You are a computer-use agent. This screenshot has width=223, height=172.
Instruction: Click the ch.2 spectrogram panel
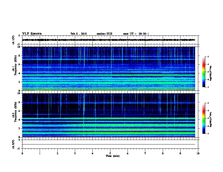point(109,115)
